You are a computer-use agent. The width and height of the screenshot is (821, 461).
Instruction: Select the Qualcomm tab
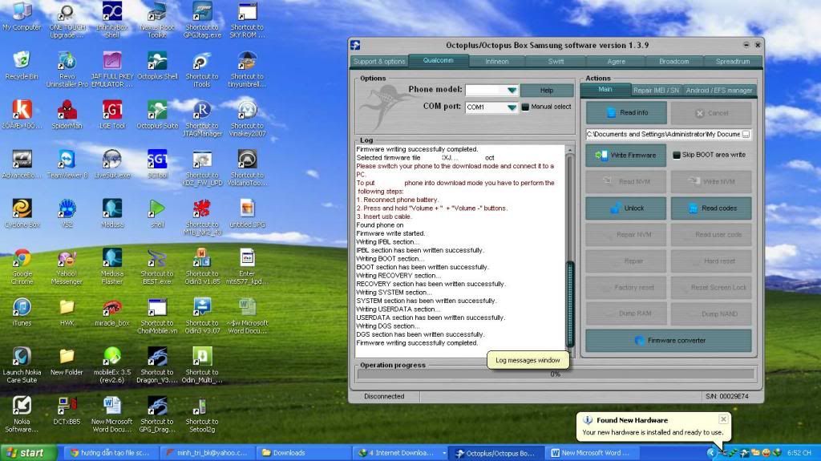(x=439, y=60)
